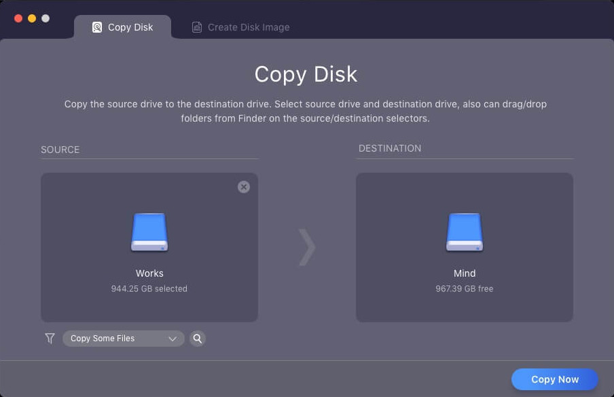This screenshot has height=397, width=614.
Task: Click the Mind destination drive icon
Action: (465, 232)
